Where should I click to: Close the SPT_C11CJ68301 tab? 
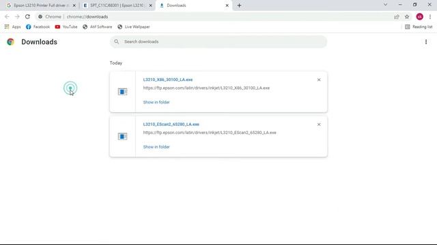(x=150, y=5)
